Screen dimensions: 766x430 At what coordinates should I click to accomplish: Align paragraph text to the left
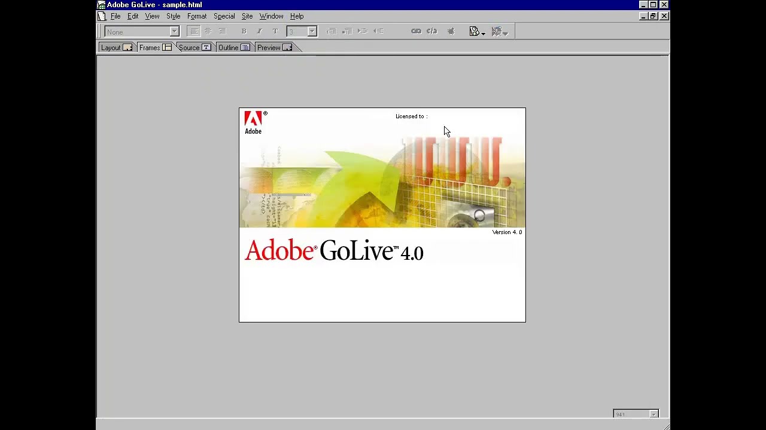coord(194,32)
